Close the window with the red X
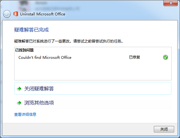 pyautogui.click(x=170, y=3)
